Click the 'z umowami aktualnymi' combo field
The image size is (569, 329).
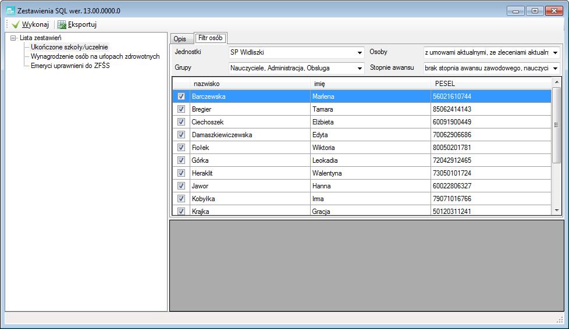492,52
